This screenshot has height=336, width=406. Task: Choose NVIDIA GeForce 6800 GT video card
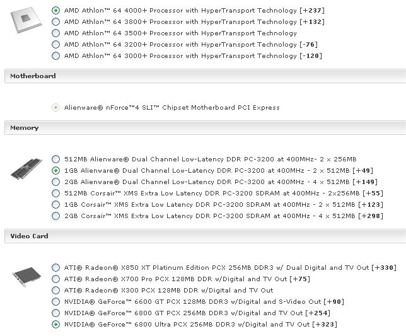pyautogui.click(x=56, y=313)
